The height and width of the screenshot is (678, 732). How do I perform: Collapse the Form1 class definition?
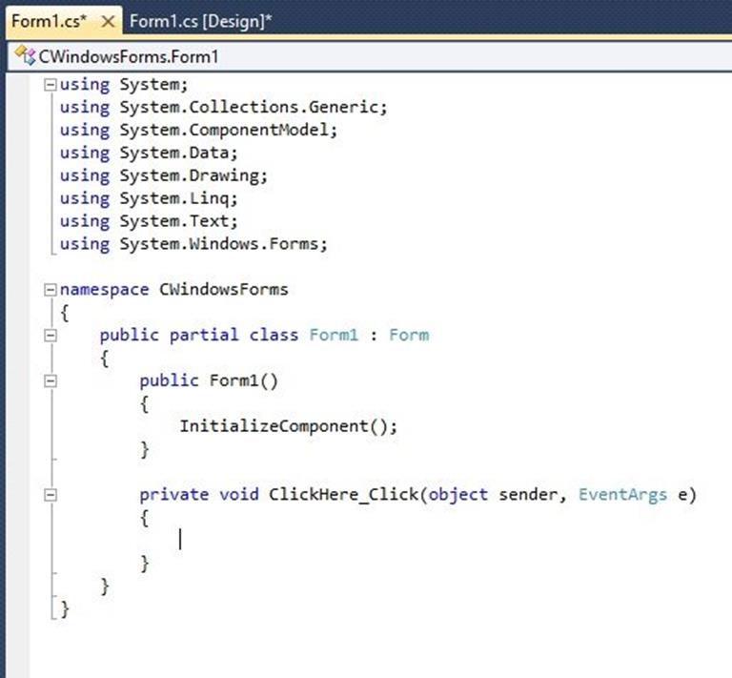click(x=50, y=335)
